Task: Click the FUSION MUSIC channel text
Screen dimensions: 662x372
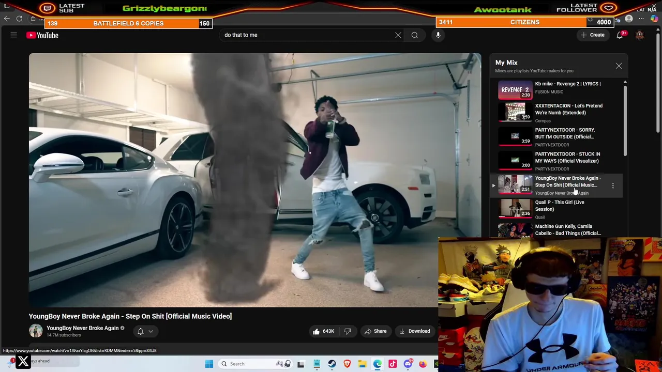Action: (549, 92)
